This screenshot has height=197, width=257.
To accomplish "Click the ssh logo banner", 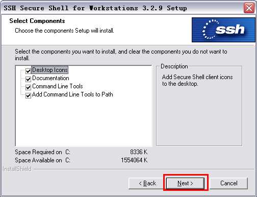I will point(223,30).
